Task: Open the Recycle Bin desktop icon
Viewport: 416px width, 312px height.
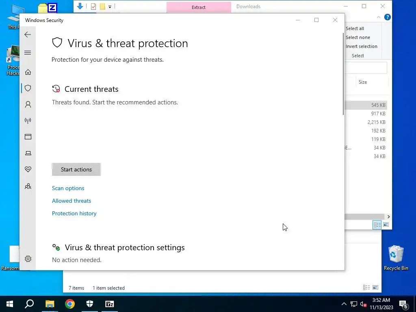Action: [396, 258]
